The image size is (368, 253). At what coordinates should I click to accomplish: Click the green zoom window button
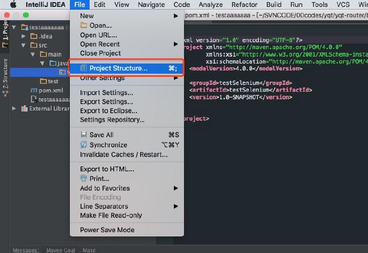pyautogui.click(x=26, y=15)
